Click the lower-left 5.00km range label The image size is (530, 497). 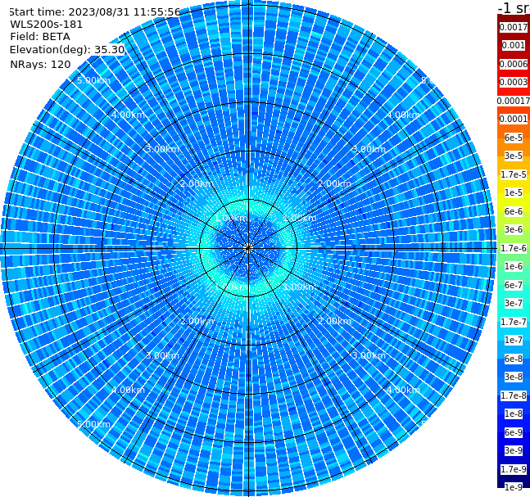(93, 424)
